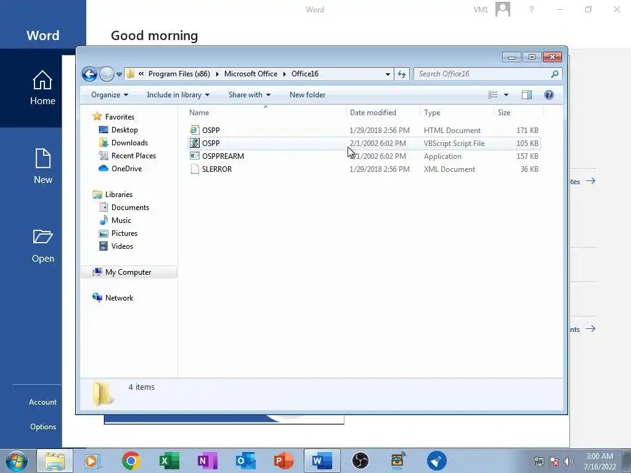This screenshot has height=473, width=631.
Task: Open Outlook from the taskbar
Action: (x=245, y=461)
